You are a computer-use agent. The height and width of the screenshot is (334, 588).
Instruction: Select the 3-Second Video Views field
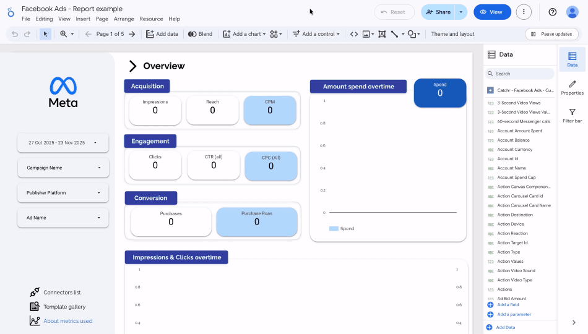coord(520,103)
